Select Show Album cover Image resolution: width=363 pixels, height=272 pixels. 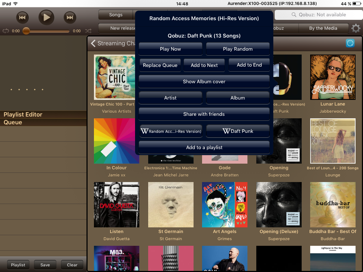point(204,82)
